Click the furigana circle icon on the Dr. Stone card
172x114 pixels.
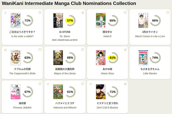pyautogui.click(x=83, y=13)
